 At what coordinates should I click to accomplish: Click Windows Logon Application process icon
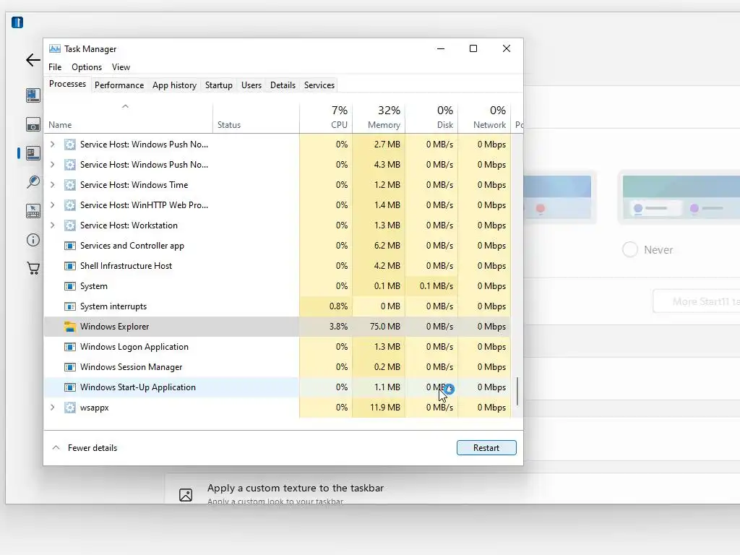(70, 347)
